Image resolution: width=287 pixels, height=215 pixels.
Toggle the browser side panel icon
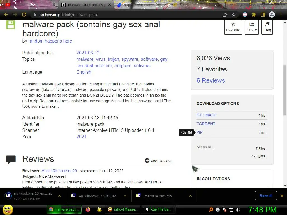[263, 15]
